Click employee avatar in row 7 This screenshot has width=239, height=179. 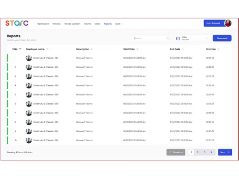(x=29, y=113)
